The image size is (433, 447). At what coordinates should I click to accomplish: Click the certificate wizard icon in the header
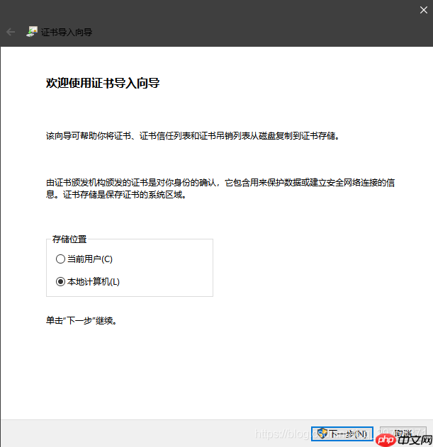coord(32,32)
